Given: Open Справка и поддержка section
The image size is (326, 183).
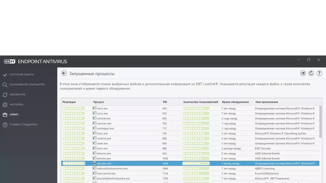Looking at the screenshot, I should (x=23, y=124).
